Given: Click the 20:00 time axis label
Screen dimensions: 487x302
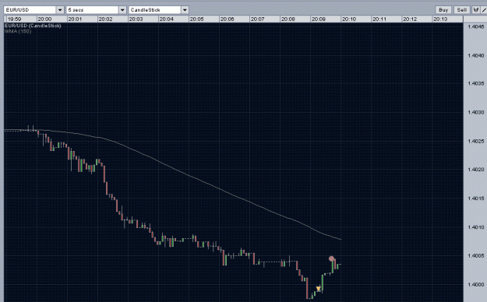Looking at the screenshot, I should (44, 19).
